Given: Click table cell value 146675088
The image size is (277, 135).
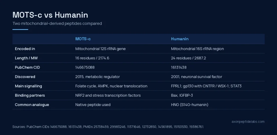Looking at the screenshot, I should (85, 67).
